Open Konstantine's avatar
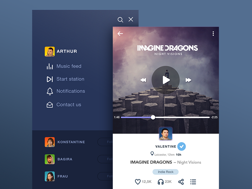This screenshot has width=252, height=189. (50, 142)
